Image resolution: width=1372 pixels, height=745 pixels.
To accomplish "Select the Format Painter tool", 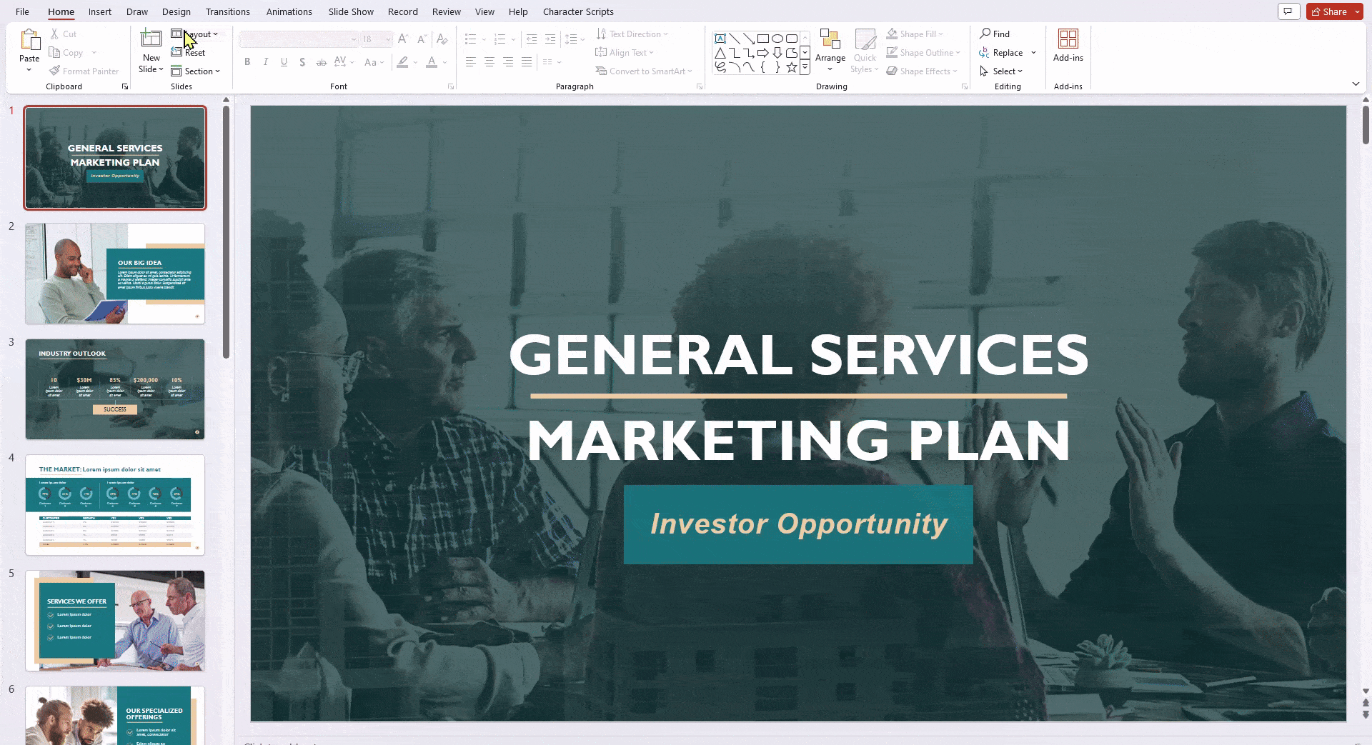I will pyautogui.click(x=84, y=71).
